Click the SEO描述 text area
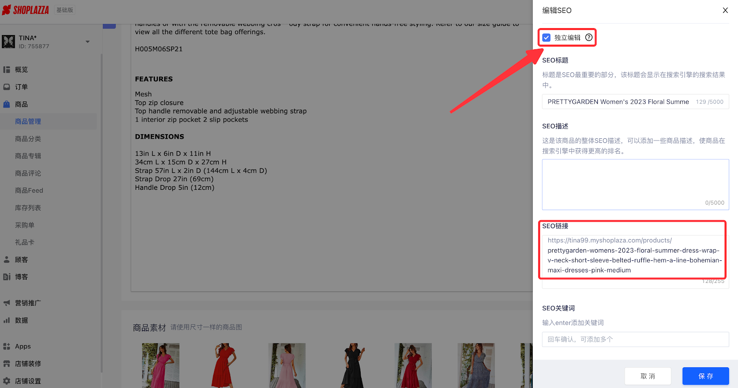This screenshot has height=388, width=738. coord(635,185)
